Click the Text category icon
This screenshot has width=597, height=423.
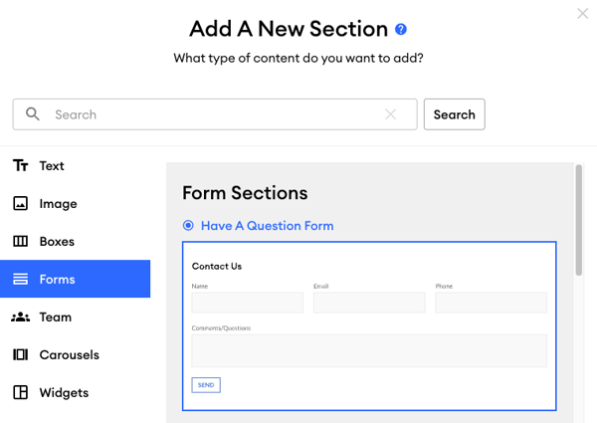click(x=20, y=165)
